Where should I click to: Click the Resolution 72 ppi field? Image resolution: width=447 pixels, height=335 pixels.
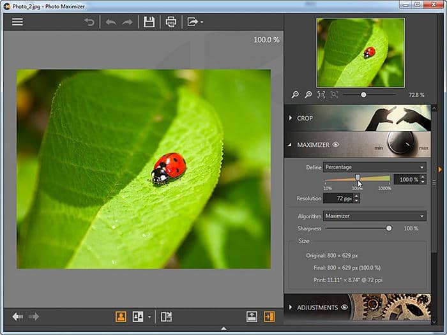337,198
